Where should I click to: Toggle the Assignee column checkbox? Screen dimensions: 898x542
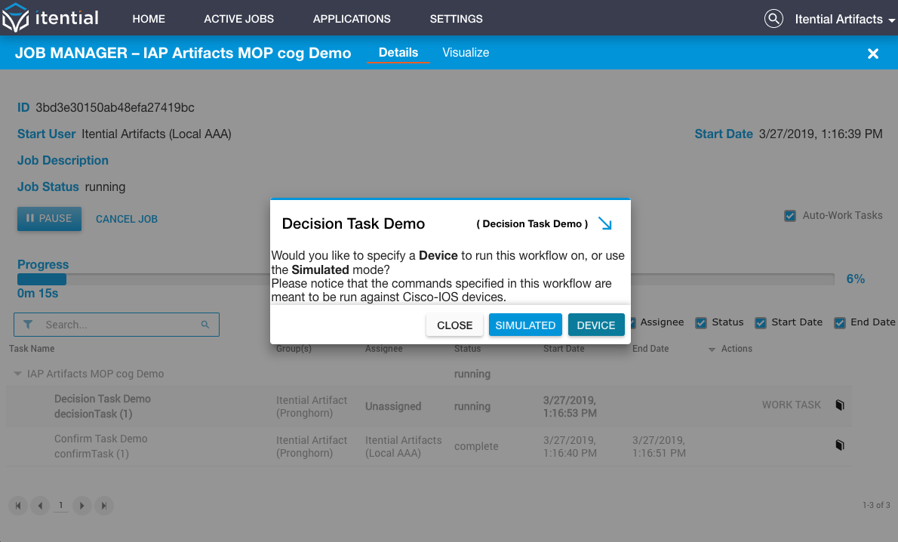coord(633,322)
